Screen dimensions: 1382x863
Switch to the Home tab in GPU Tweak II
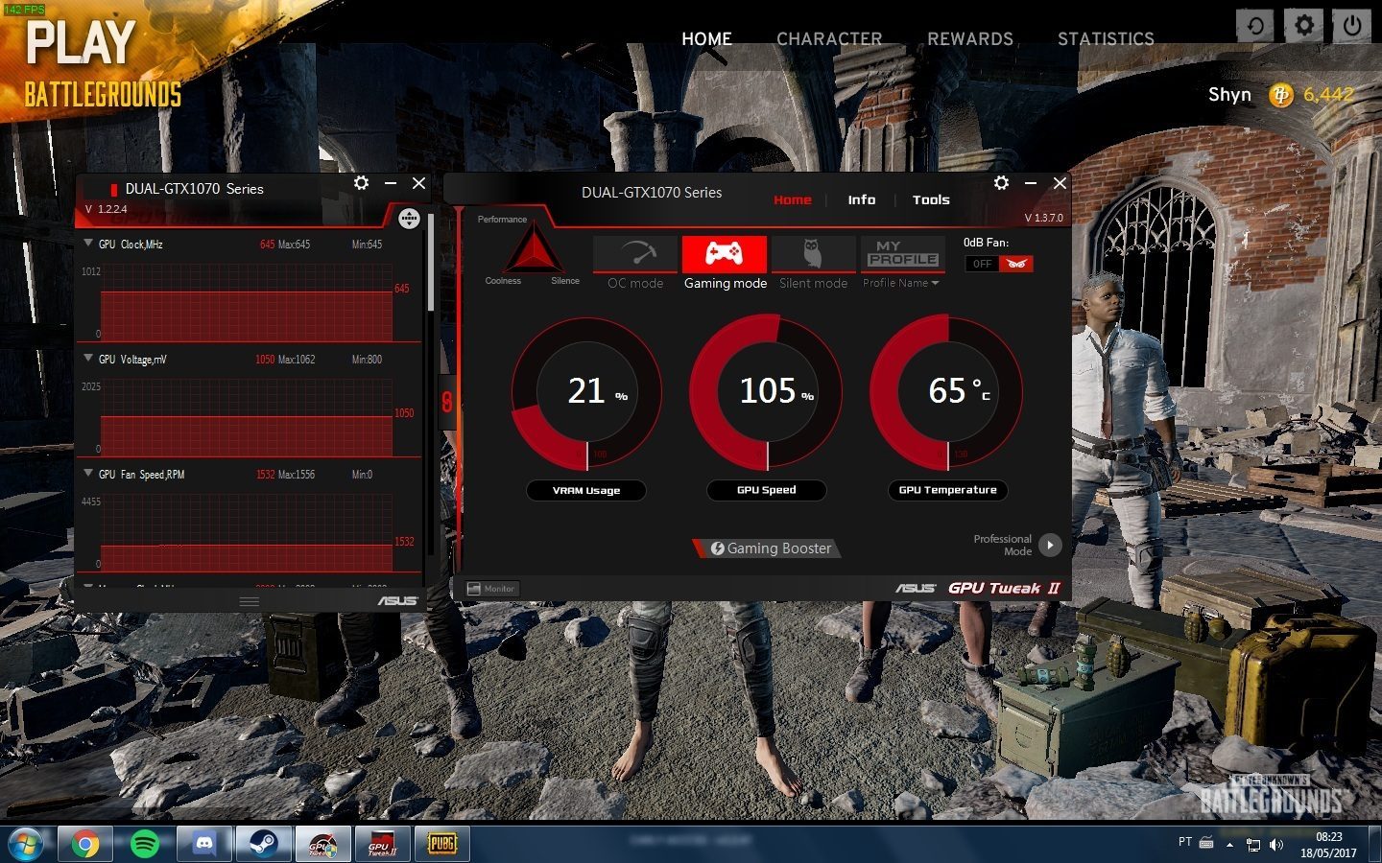(x=793, y=199)
